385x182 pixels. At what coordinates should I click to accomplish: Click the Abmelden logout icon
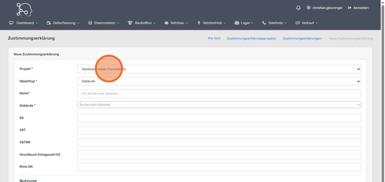point(350,8)
